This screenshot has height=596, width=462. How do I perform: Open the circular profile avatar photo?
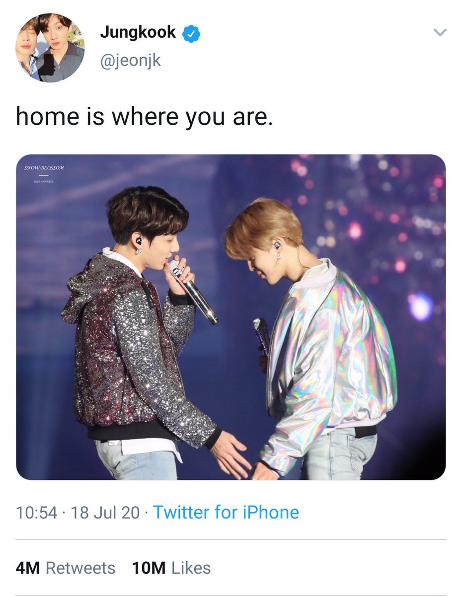point(50,48)
